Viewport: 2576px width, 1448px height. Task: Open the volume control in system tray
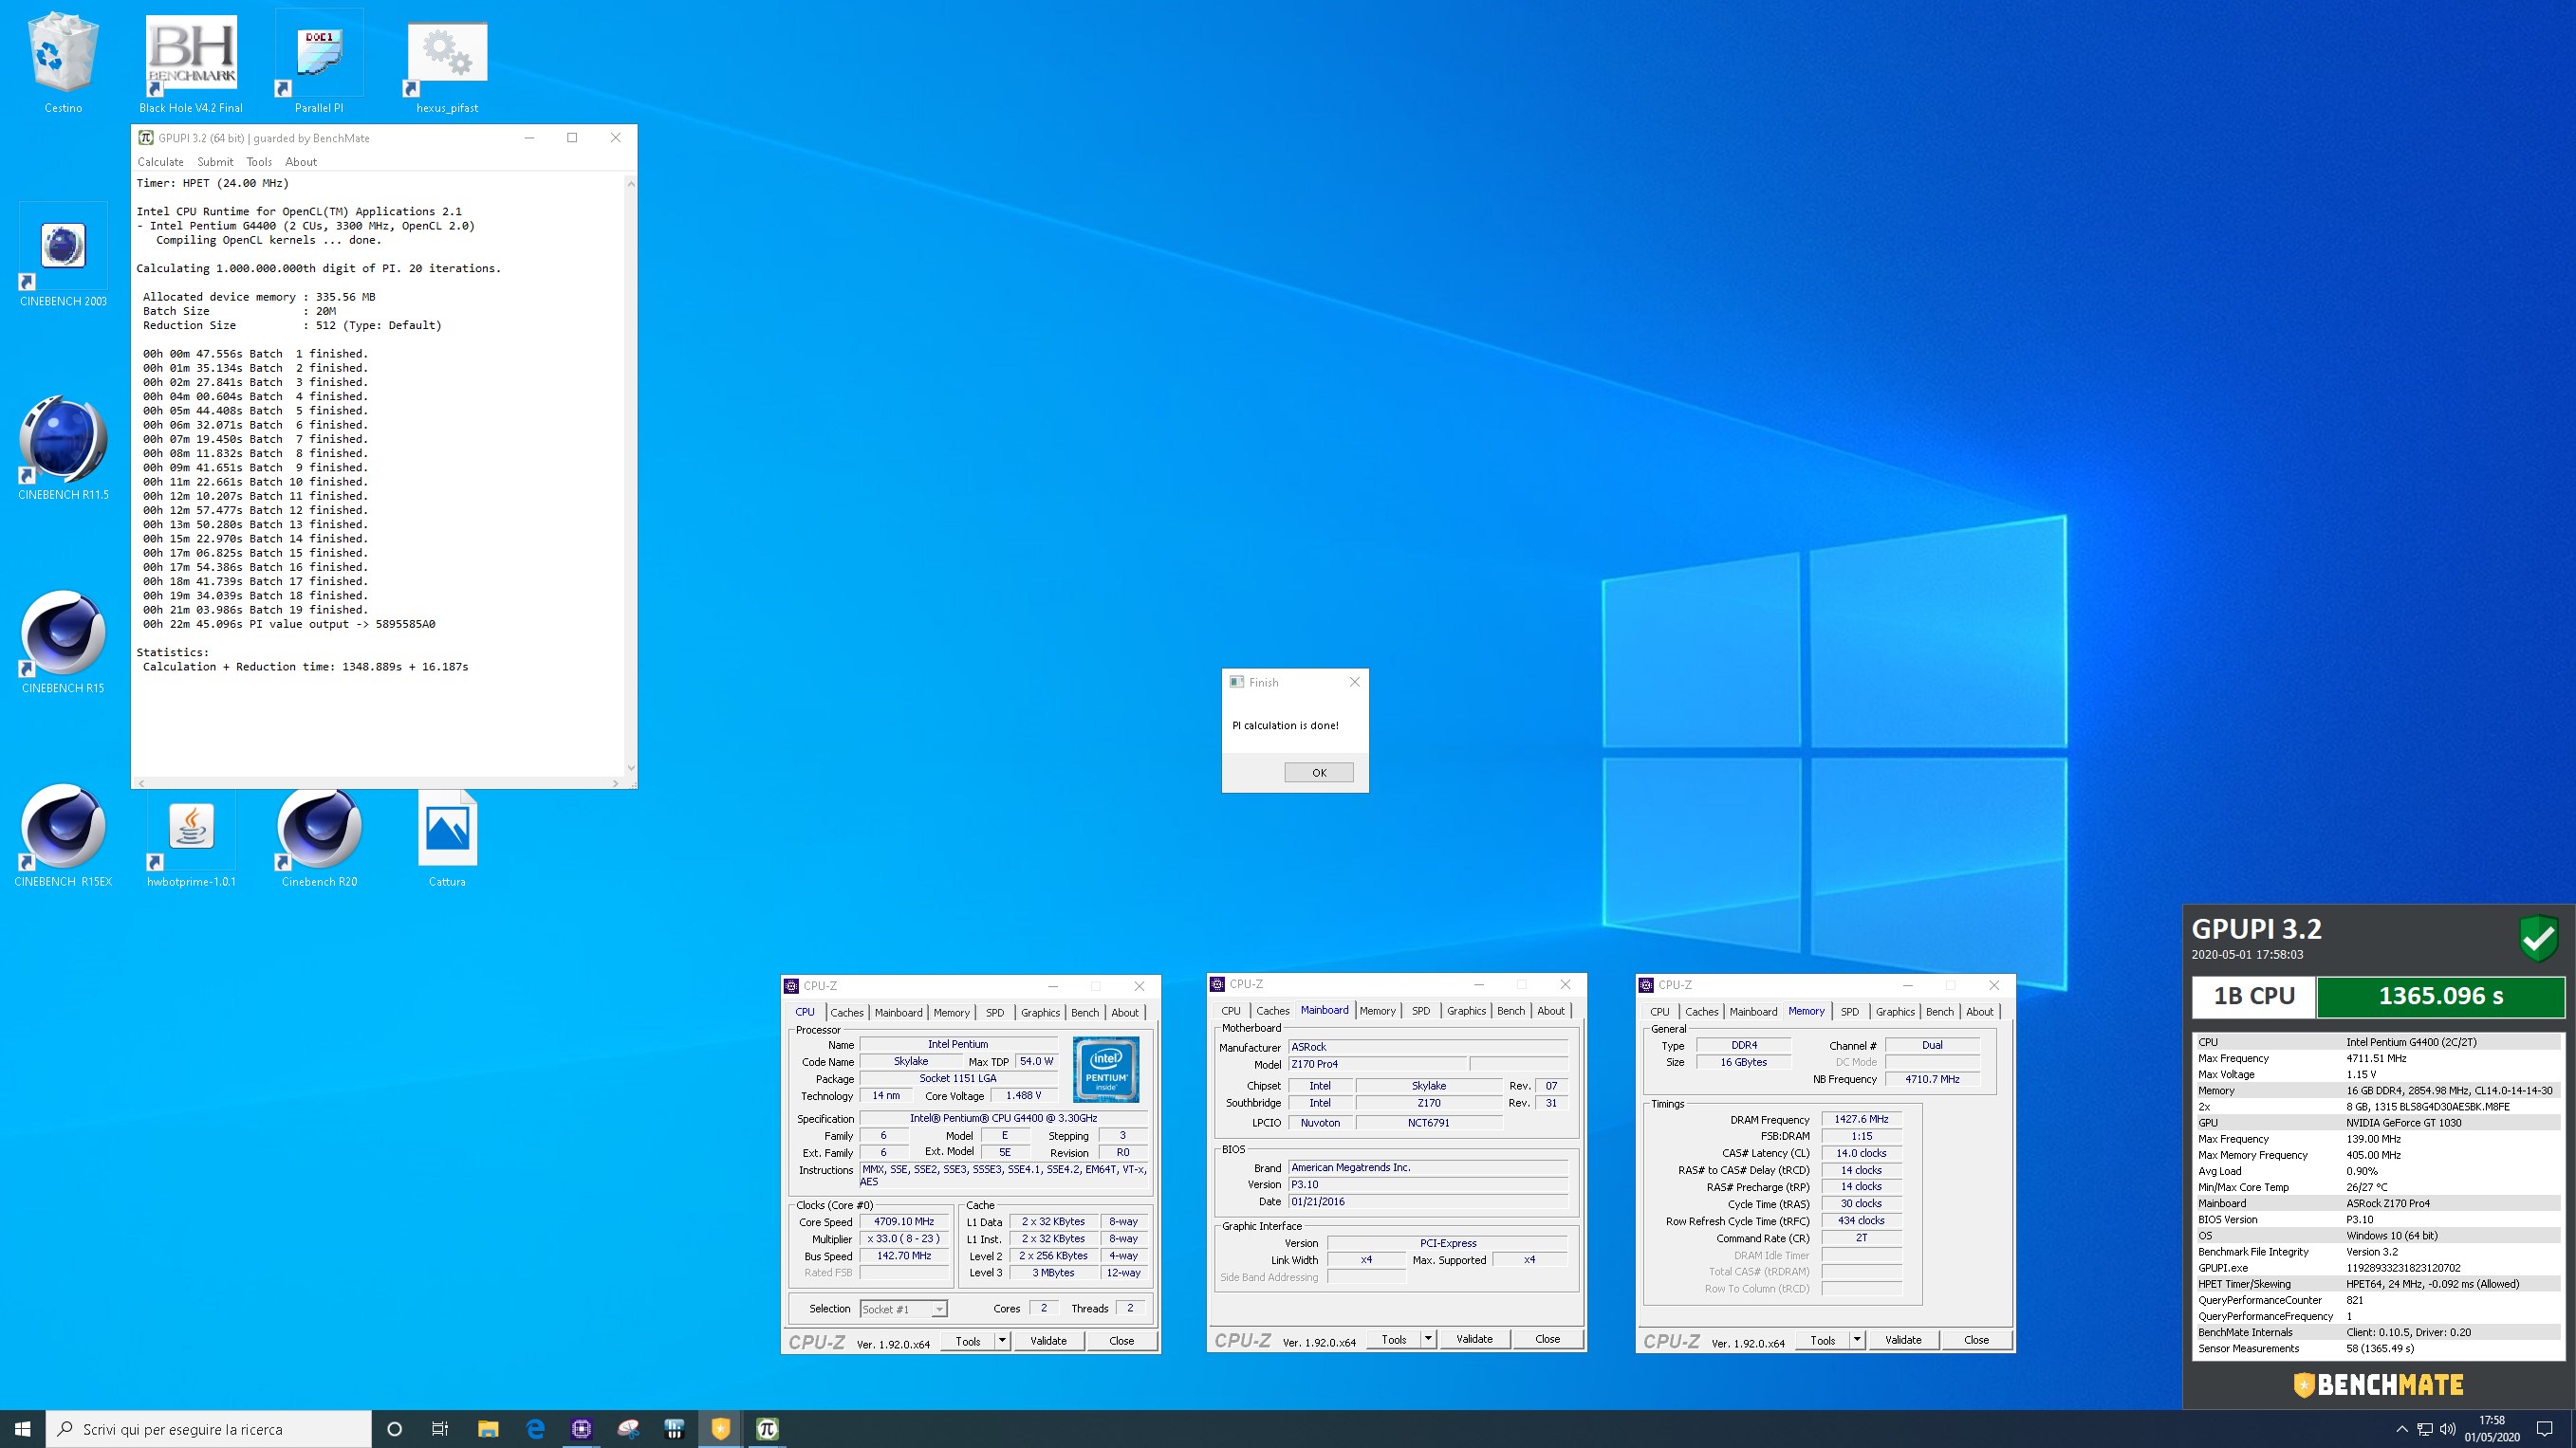click(2447, 1429)
